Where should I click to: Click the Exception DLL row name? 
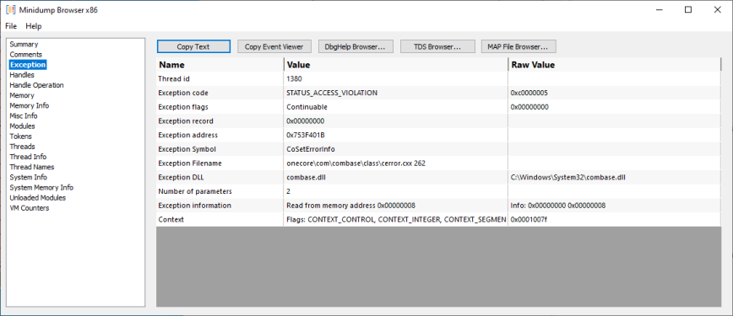pyautogui.click(x=181, y=177)
